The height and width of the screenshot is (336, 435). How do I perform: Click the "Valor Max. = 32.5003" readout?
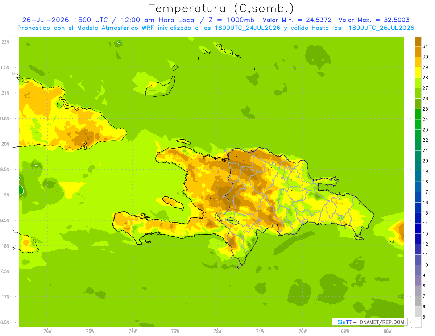coord(374,20)
